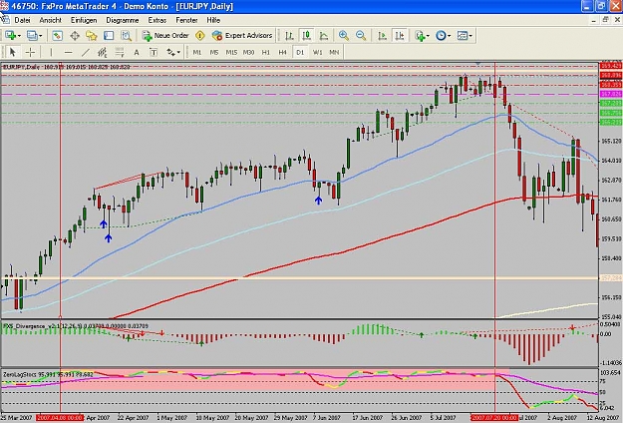Draw a horizontal line tool
The width and height of the screenshot is (623, 423).
(69, 52)
